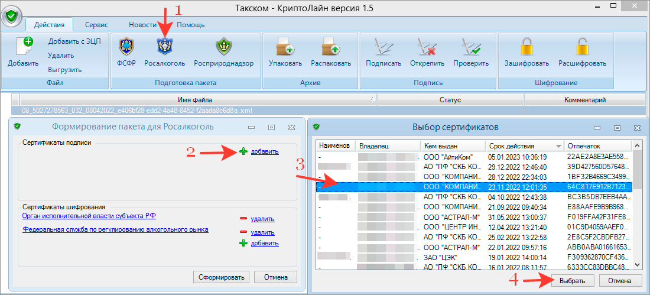
Task: Click Добавить с ЭЦП
Action: (74, 41)
